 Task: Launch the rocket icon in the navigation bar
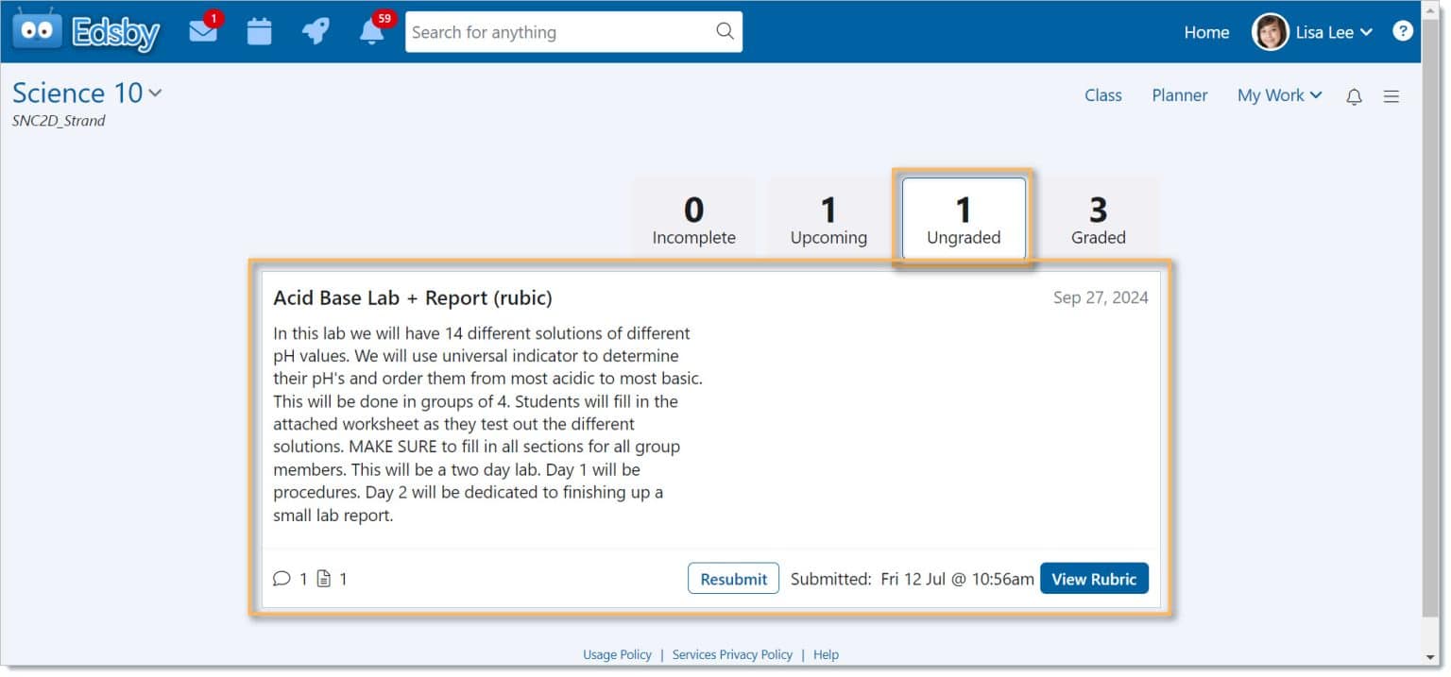[316, 31]
